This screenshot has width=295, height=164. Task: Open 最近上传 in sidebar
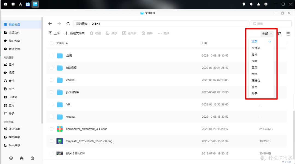21,49
